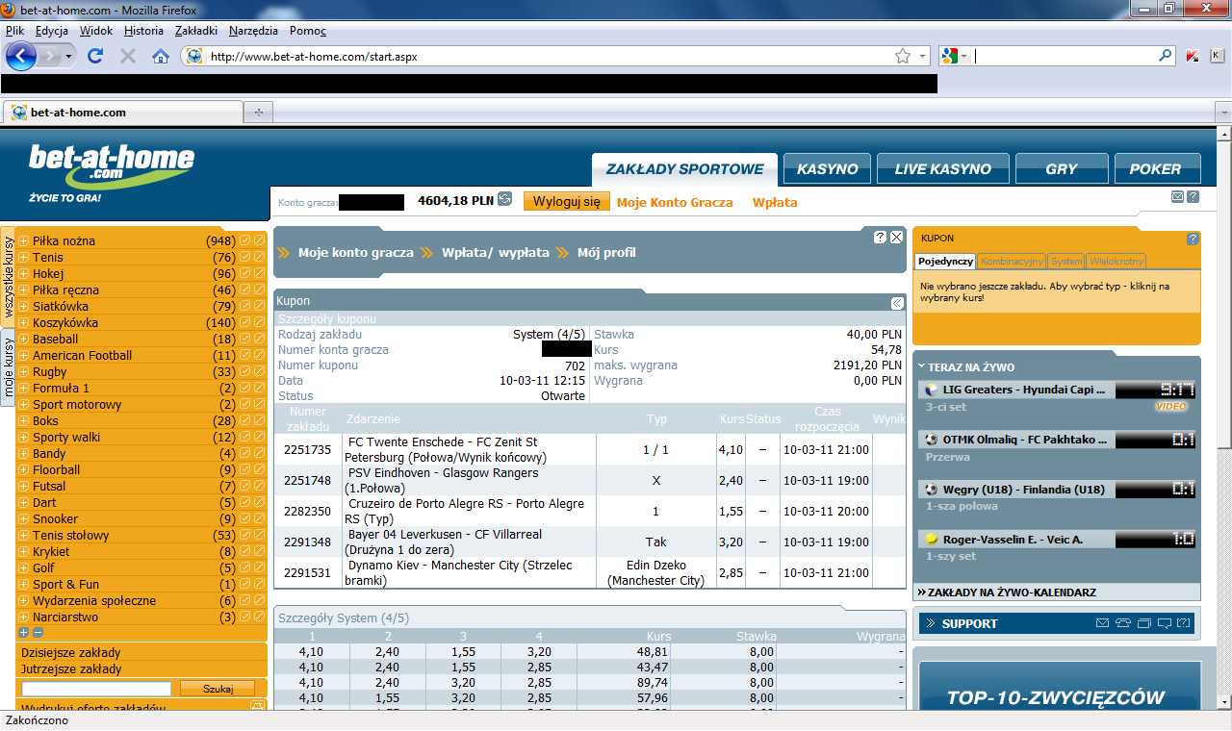Click the Support FAQ question icon
Image resolution: width=1232 pixels, height=731 pixels.
pyautogui.click(x=1184, y=623)
